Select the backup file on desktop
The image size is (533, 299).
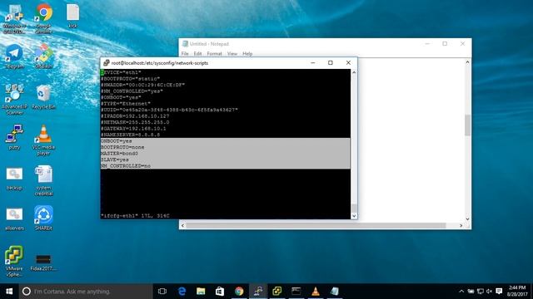tap(14, 178)
